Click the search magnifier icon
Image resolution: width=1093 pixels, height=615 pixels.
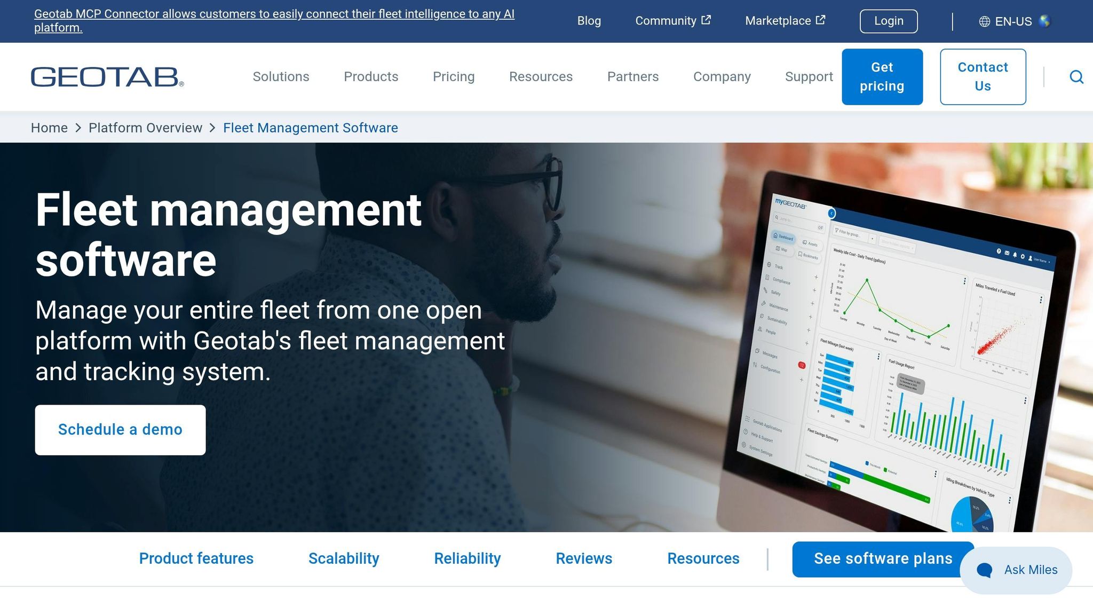pyautogui.click(x=1076, y=77)
